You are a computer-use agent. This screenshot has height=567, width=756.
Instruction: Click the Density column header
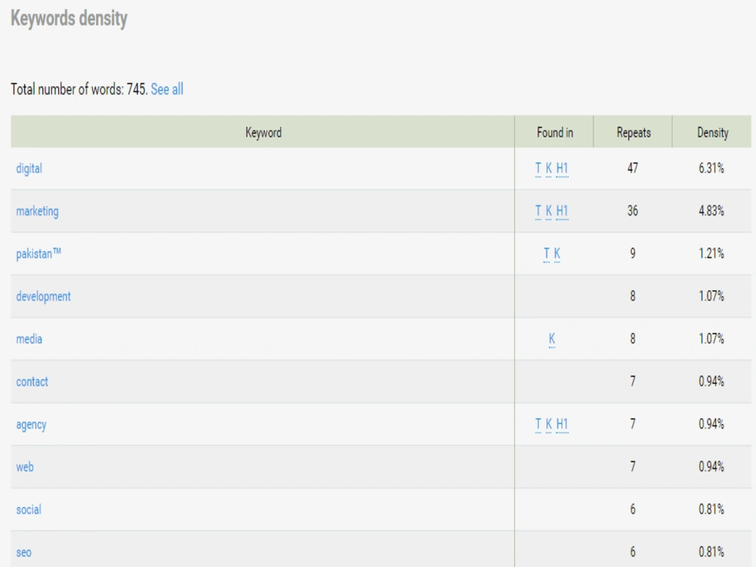click(713, 132)
